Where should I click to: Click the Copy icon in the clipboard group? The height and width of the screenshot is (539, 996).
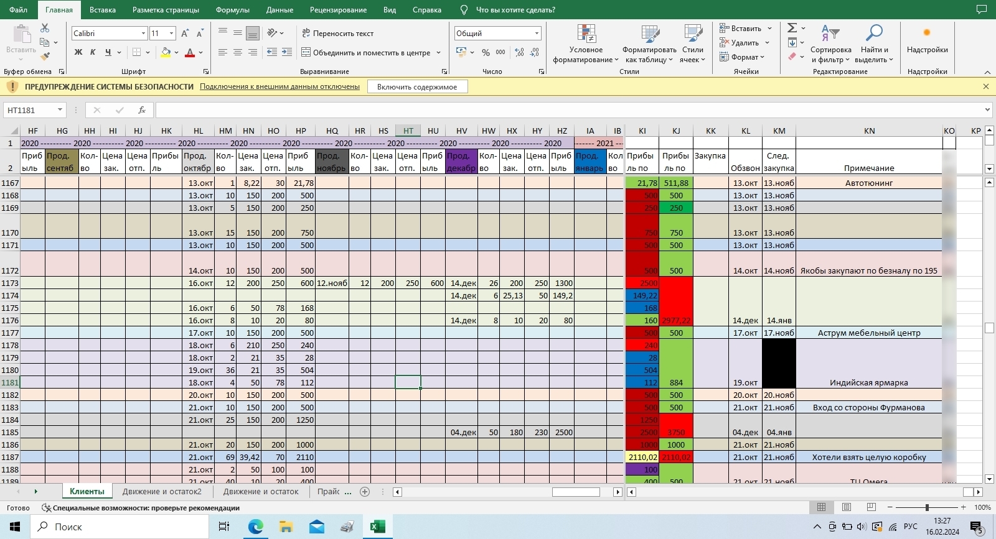pos(45,42)
